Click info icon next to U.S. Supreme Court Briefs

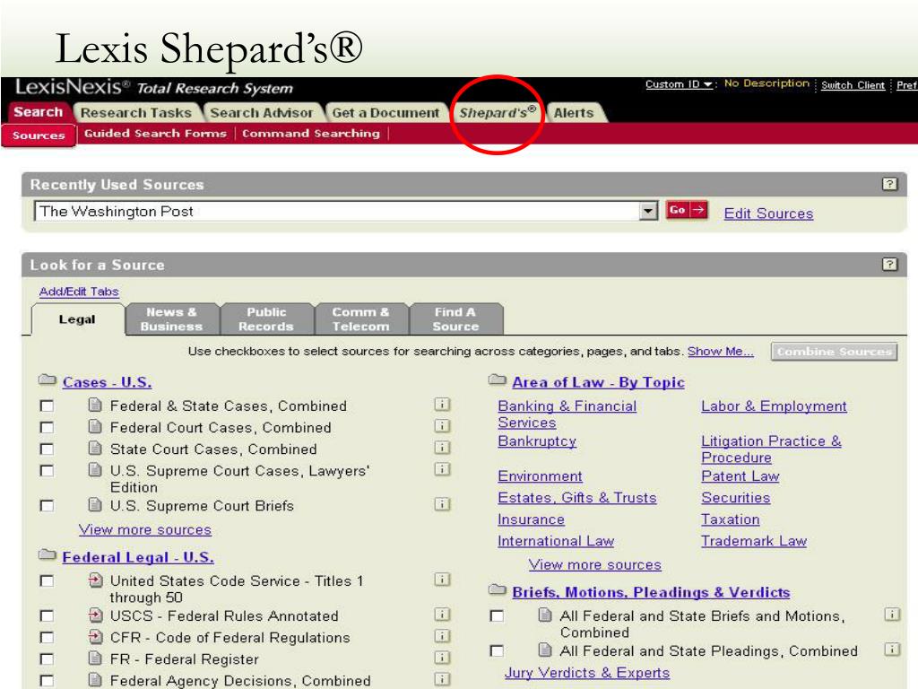[440, 505]
